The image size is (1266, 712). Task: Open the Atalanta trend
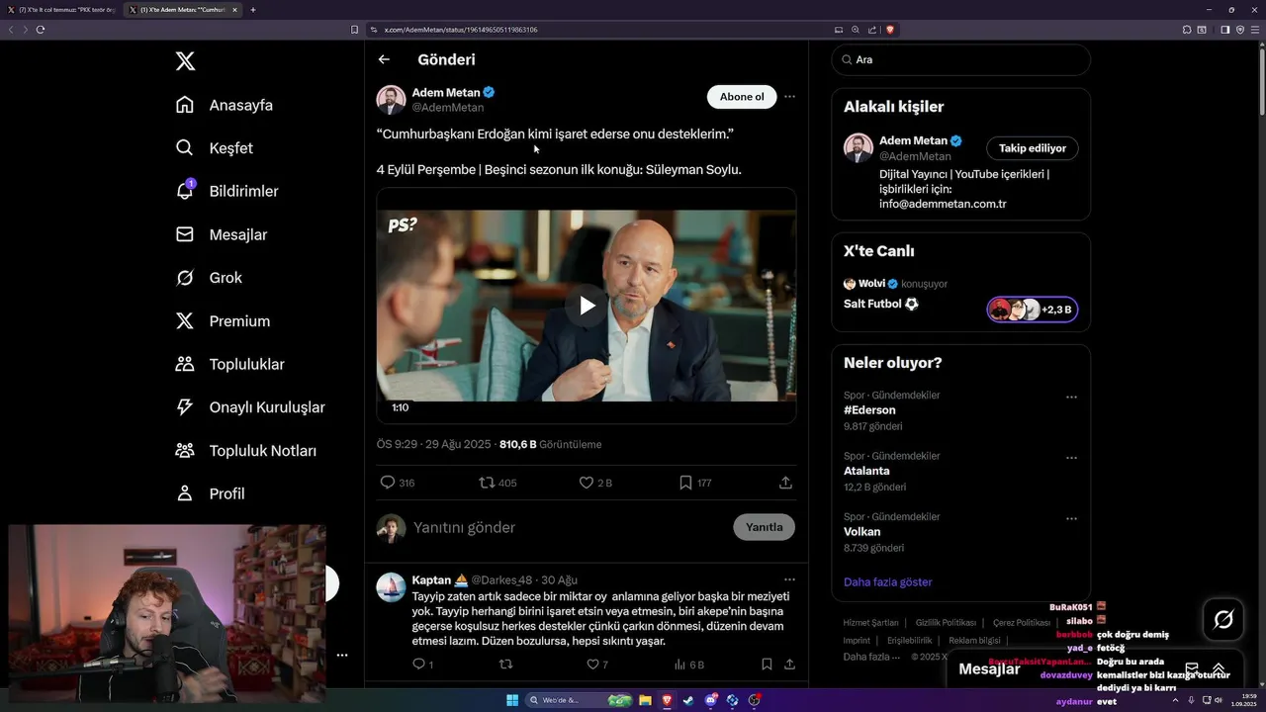point(866,471)
